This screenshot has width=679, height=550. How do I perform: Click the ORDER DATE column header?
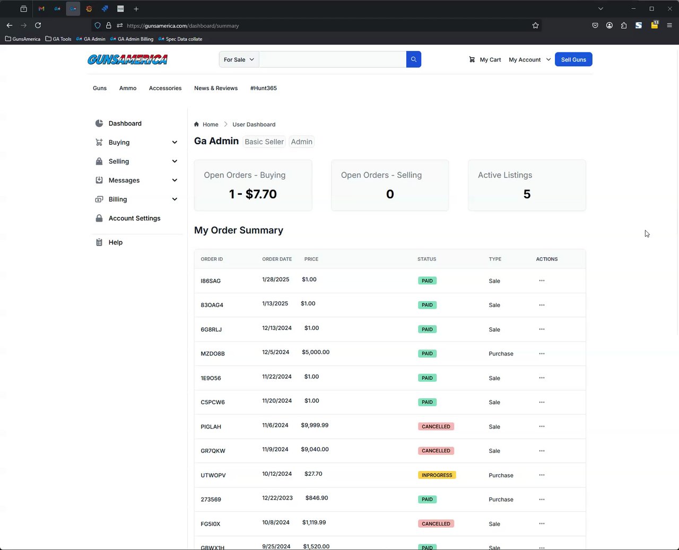pos(277,259)
